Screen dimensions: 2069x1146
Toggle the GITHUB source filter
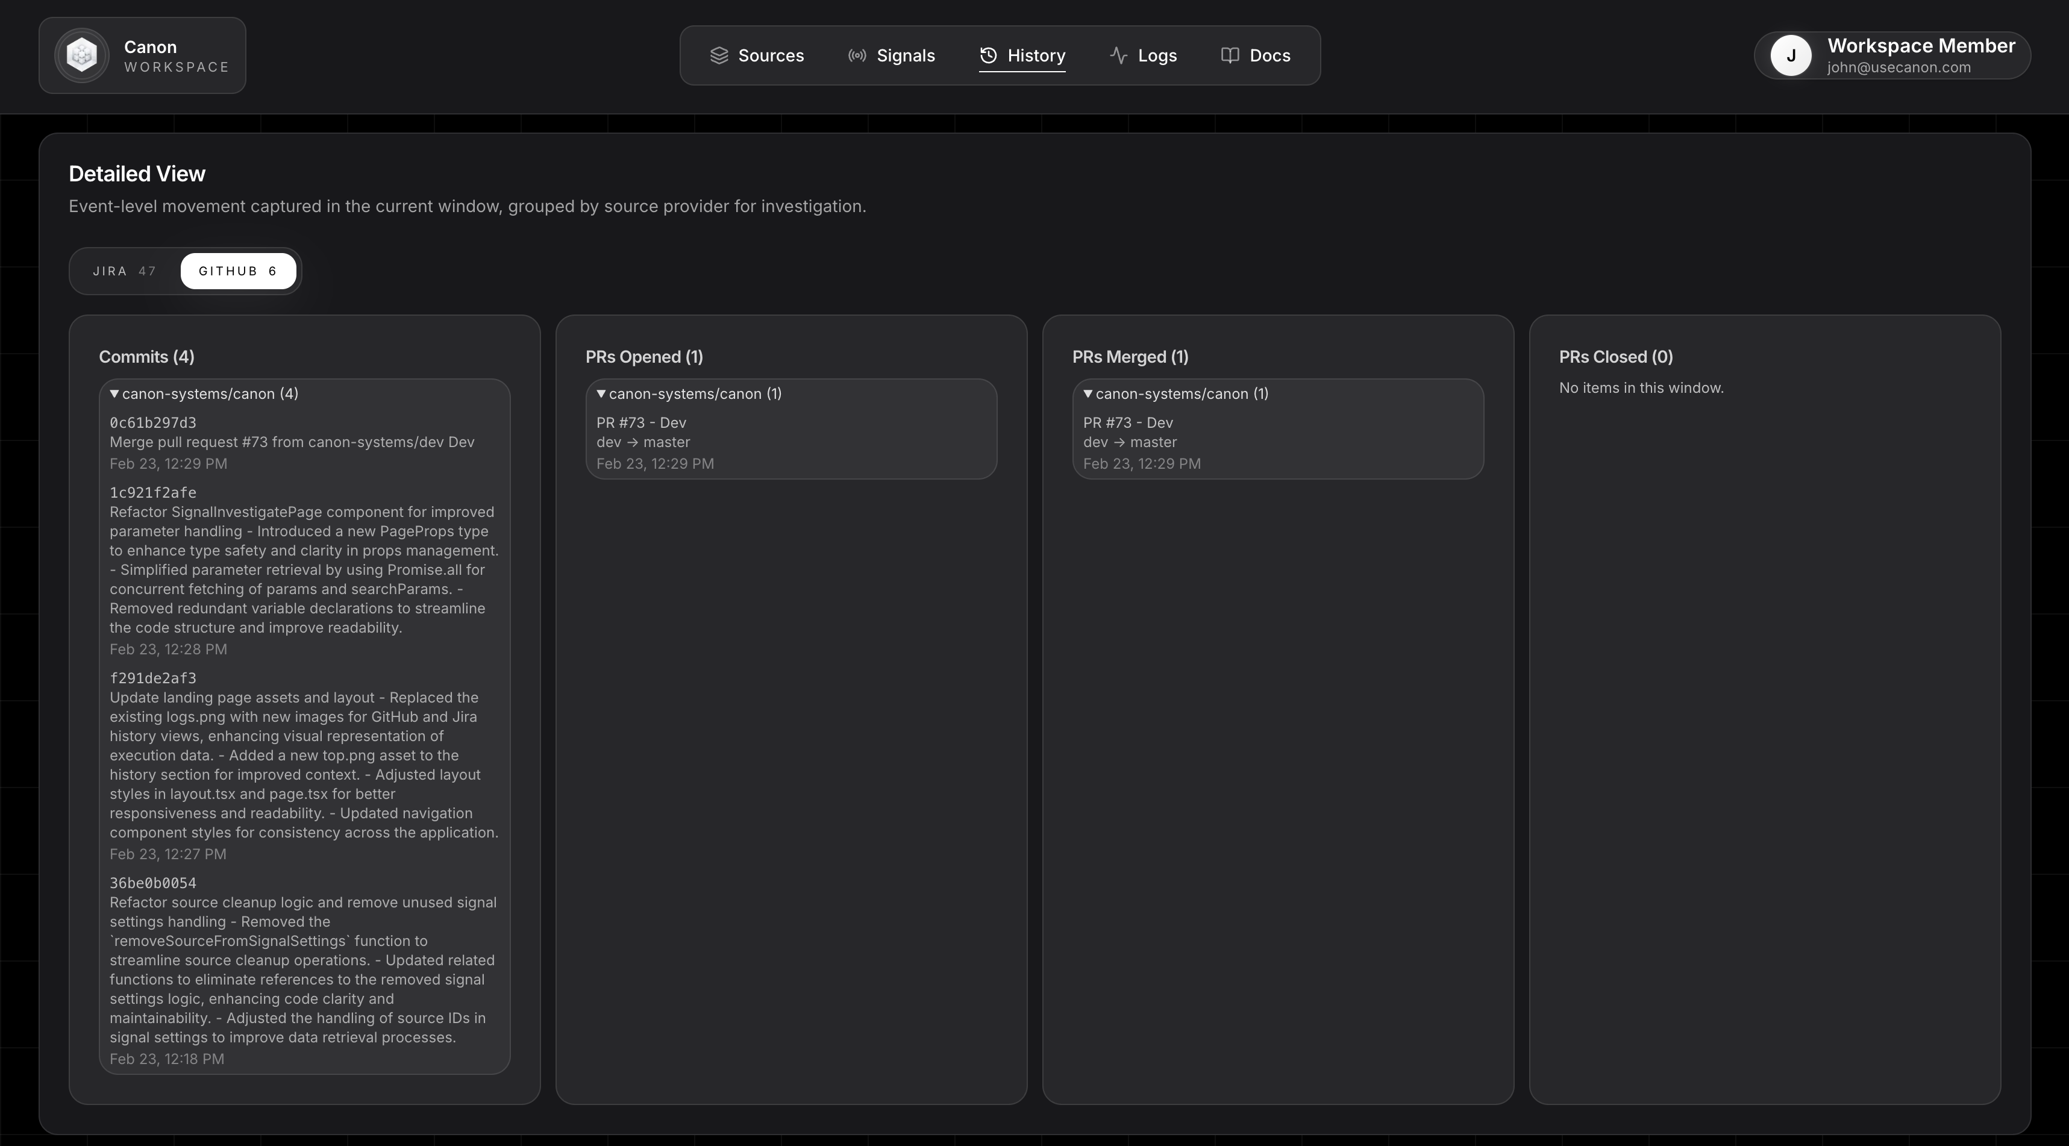point(238,271)
